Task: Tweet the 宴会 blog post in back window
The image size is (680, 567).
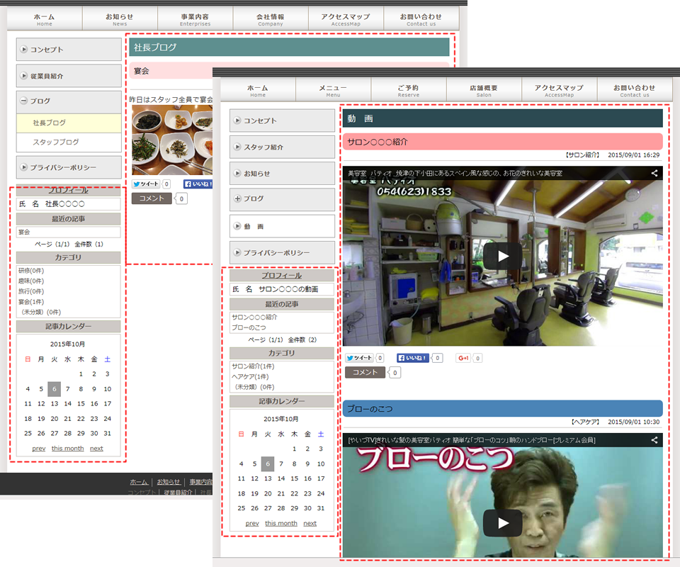Action: 146,184
